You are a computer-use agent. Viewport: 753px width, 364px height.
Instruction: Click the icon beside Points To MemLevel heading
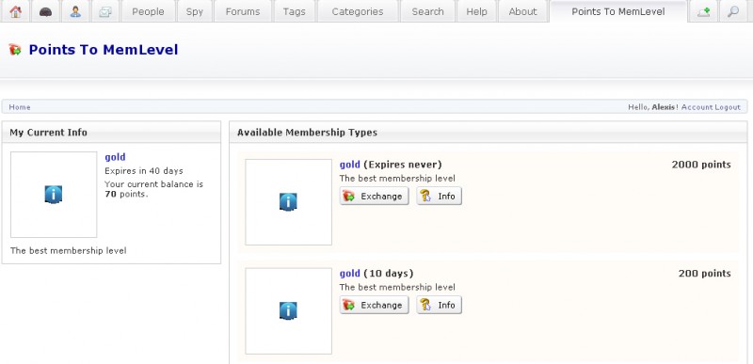(x=15, y=50)
